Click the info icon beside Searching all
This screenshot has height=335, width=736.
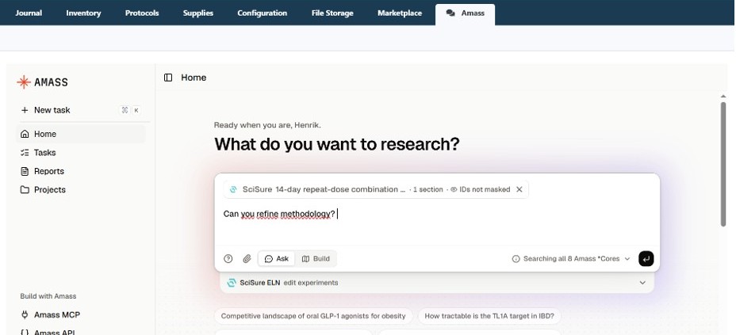[x=516, y=259]
